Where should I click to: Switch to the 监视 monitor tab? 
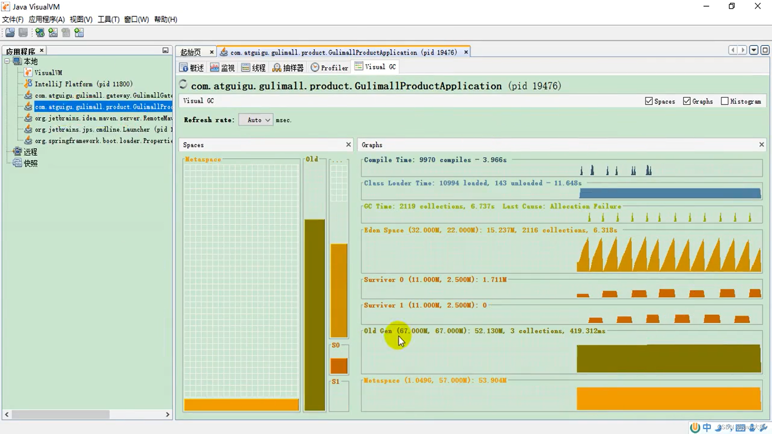(x=222, y=68)
